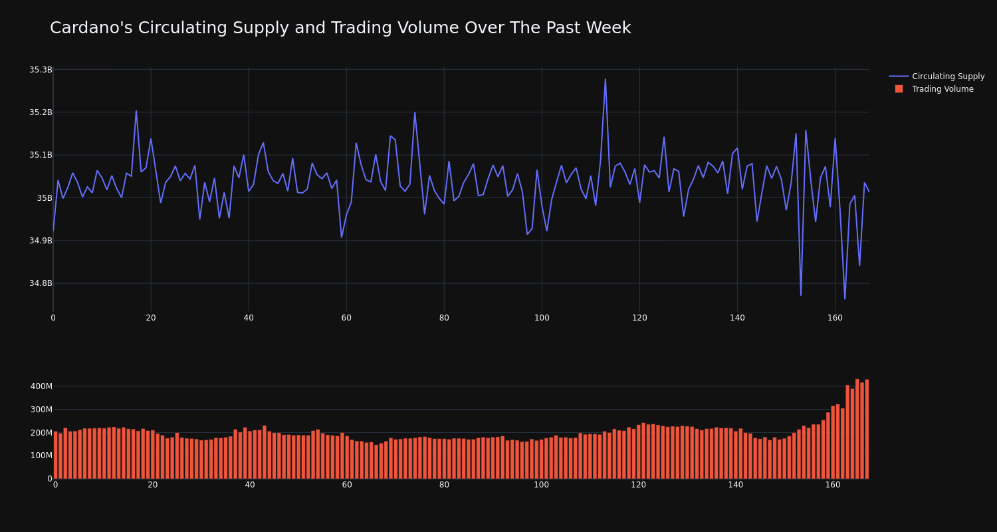Click the 100M volume axis label
Viewport: 997px width, 532px height.
coord(41,456)
